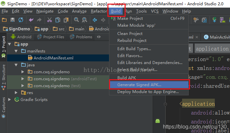Click the blue Back navigation arrow
Viewport: 230px width, 133px height.
click(95, 20)
